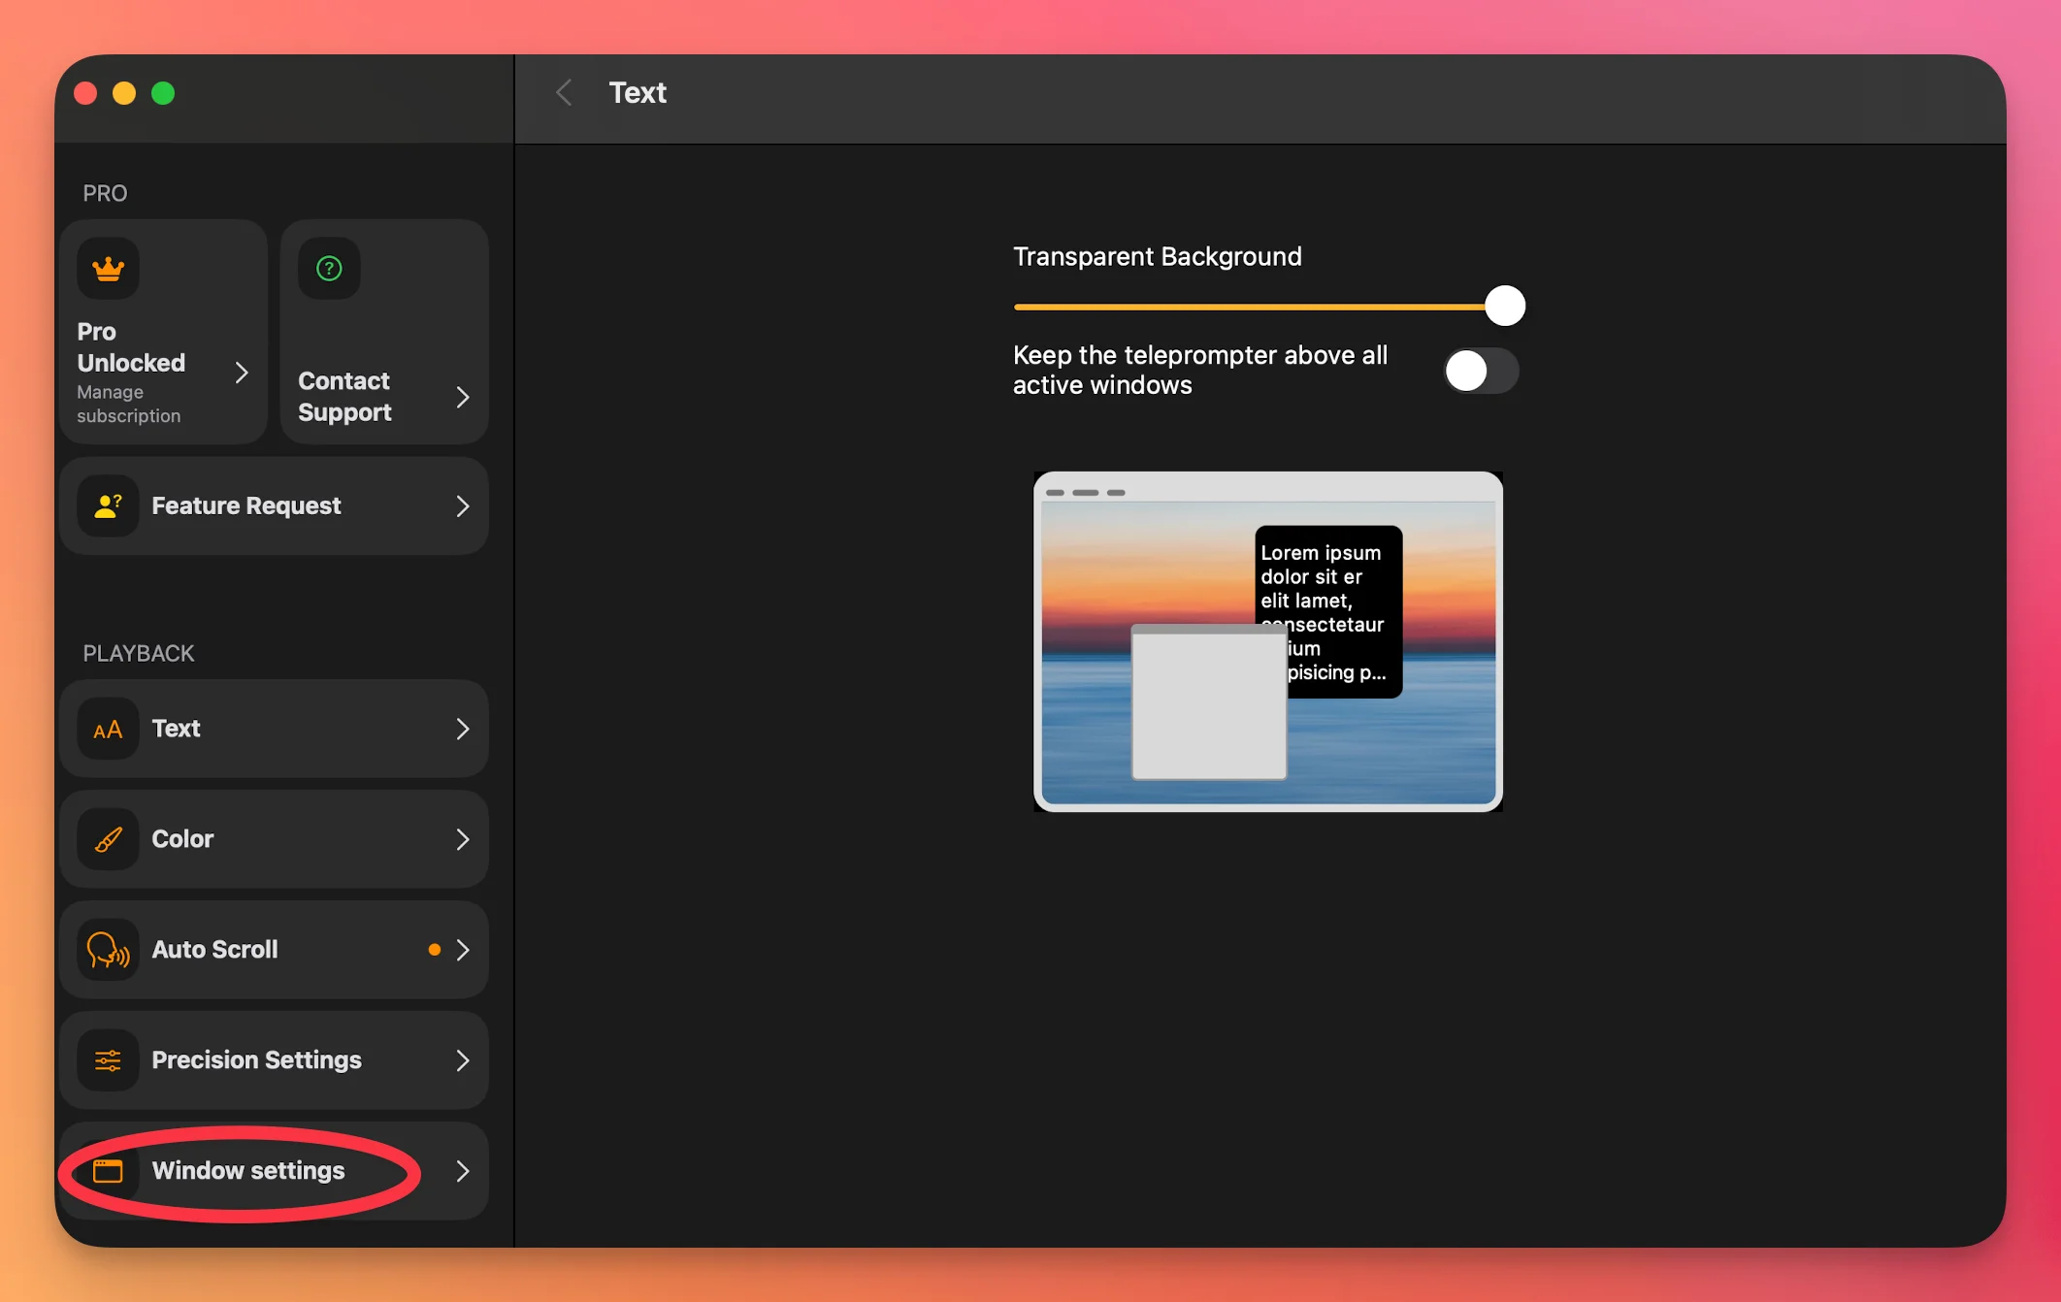Toggle the orange dot indicator on Auto Scroll
The image size is (2061, 1302).
coord(435,950)
